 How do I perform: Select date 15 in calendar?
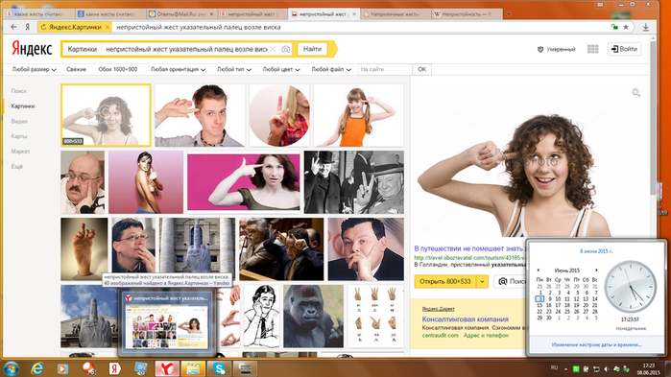coord(539,305)
